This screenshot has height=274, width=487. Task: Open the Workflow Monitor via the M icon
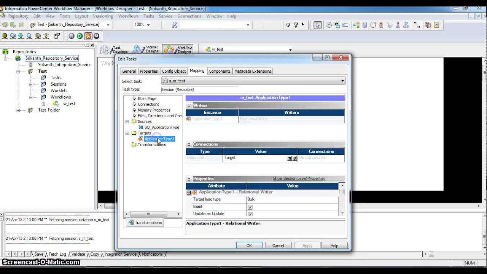click(x=97, y=36)
